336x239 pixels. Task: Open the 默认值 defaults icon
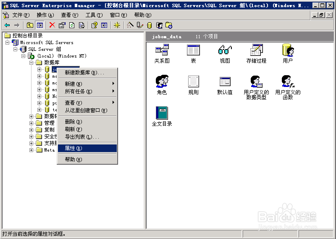click(x=225, y=86)
